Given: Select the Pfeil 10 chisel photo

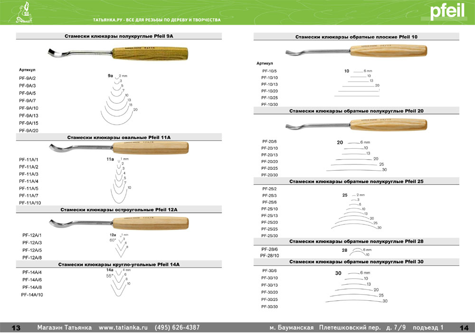Looking at the screenshot, I should 356,51.
